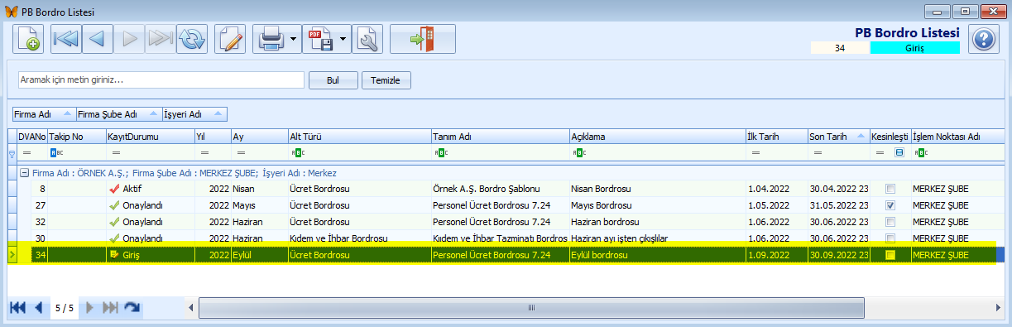This screenshot has height=327, width=1012.
Task: Toggle Kesinleşti checkbox for Haziran bordrosu
Action: pyautogui.click(x=890, y=222)
